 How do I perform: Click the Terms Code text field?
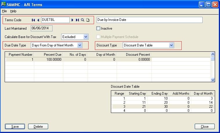(x=55, y=20)
